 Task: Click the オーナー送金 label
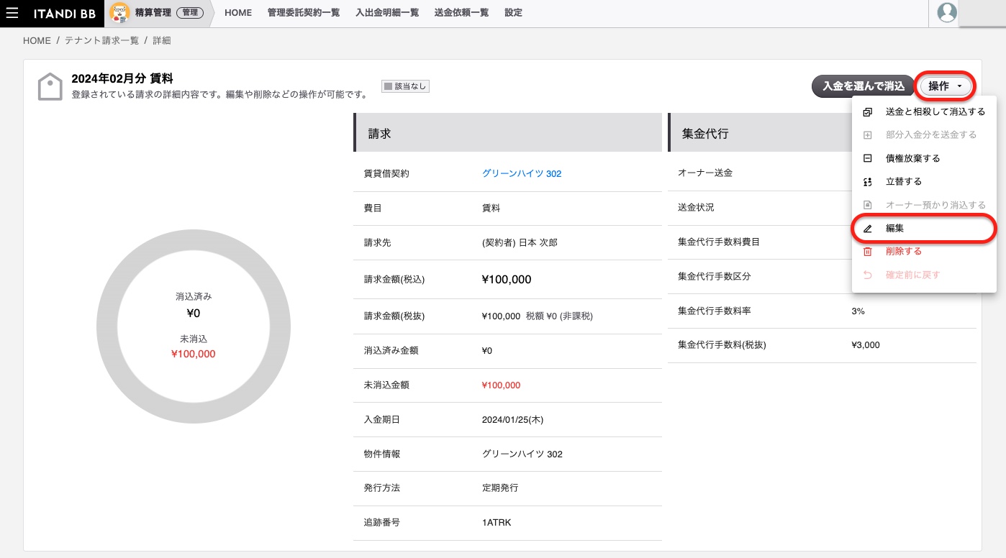[705, 173]
